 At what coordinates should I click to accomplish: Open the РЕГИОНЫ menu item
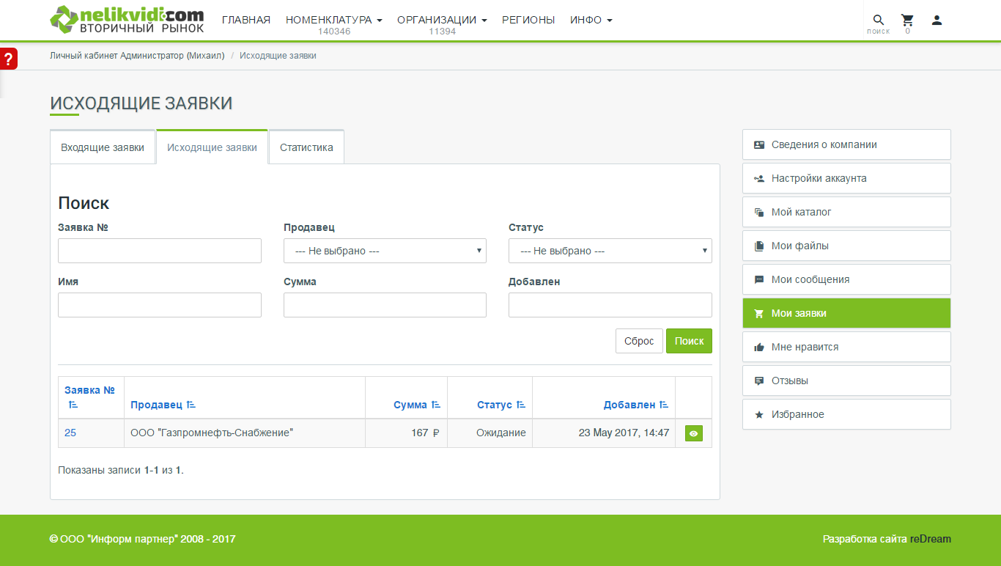(528, 20)
